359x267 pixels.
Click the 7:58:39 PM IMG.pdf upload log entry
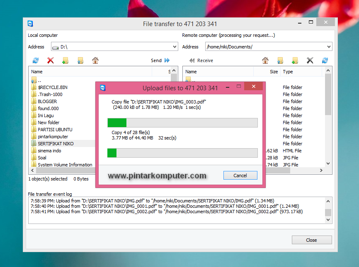152,201
